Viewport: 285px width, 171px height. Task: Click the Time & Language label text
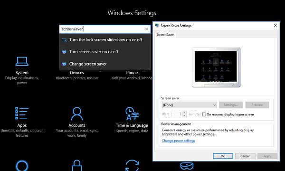[132, 125]
